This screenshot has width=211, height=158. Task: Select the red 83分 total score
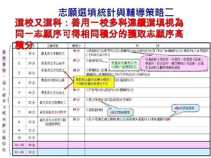coord(76,119)
